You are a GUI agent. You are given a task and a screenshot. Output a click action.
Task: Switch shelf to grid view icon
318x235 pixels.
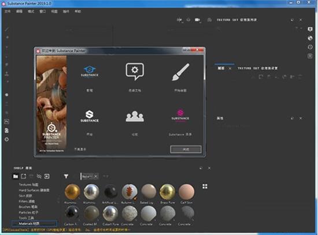tap(205, 186)
